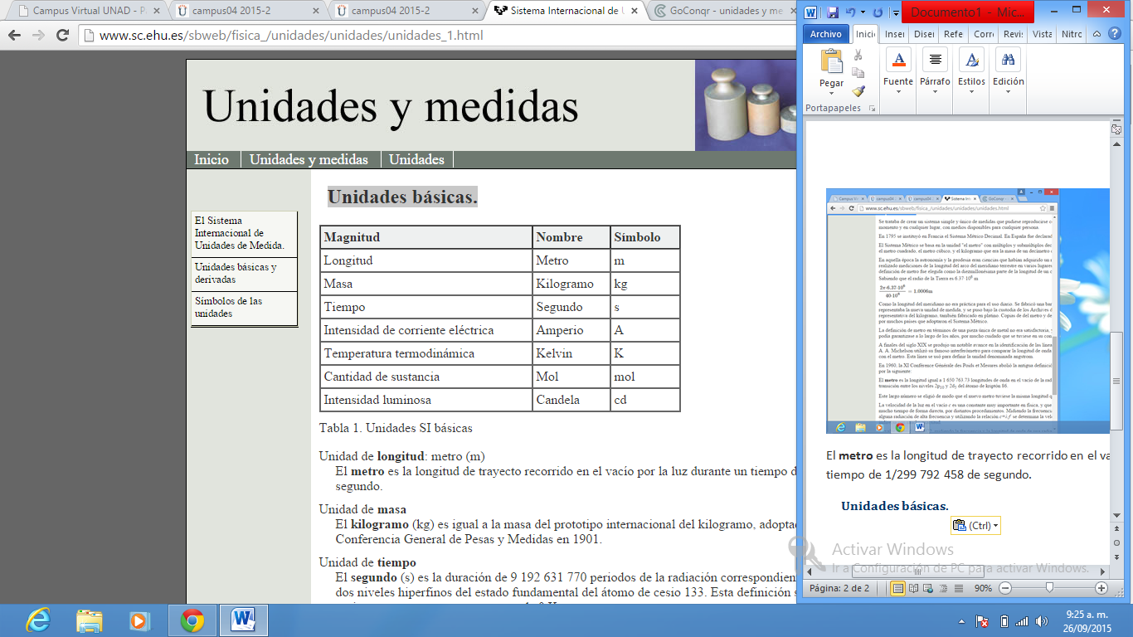Click the zoom slider handle in Word
This screenshot has height=637, width=1133.
click(1050, 588)
